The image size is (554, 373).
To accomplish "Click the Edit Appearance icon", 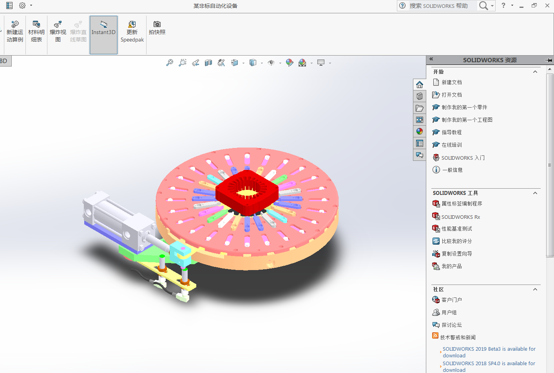I will tap(290, 63).
